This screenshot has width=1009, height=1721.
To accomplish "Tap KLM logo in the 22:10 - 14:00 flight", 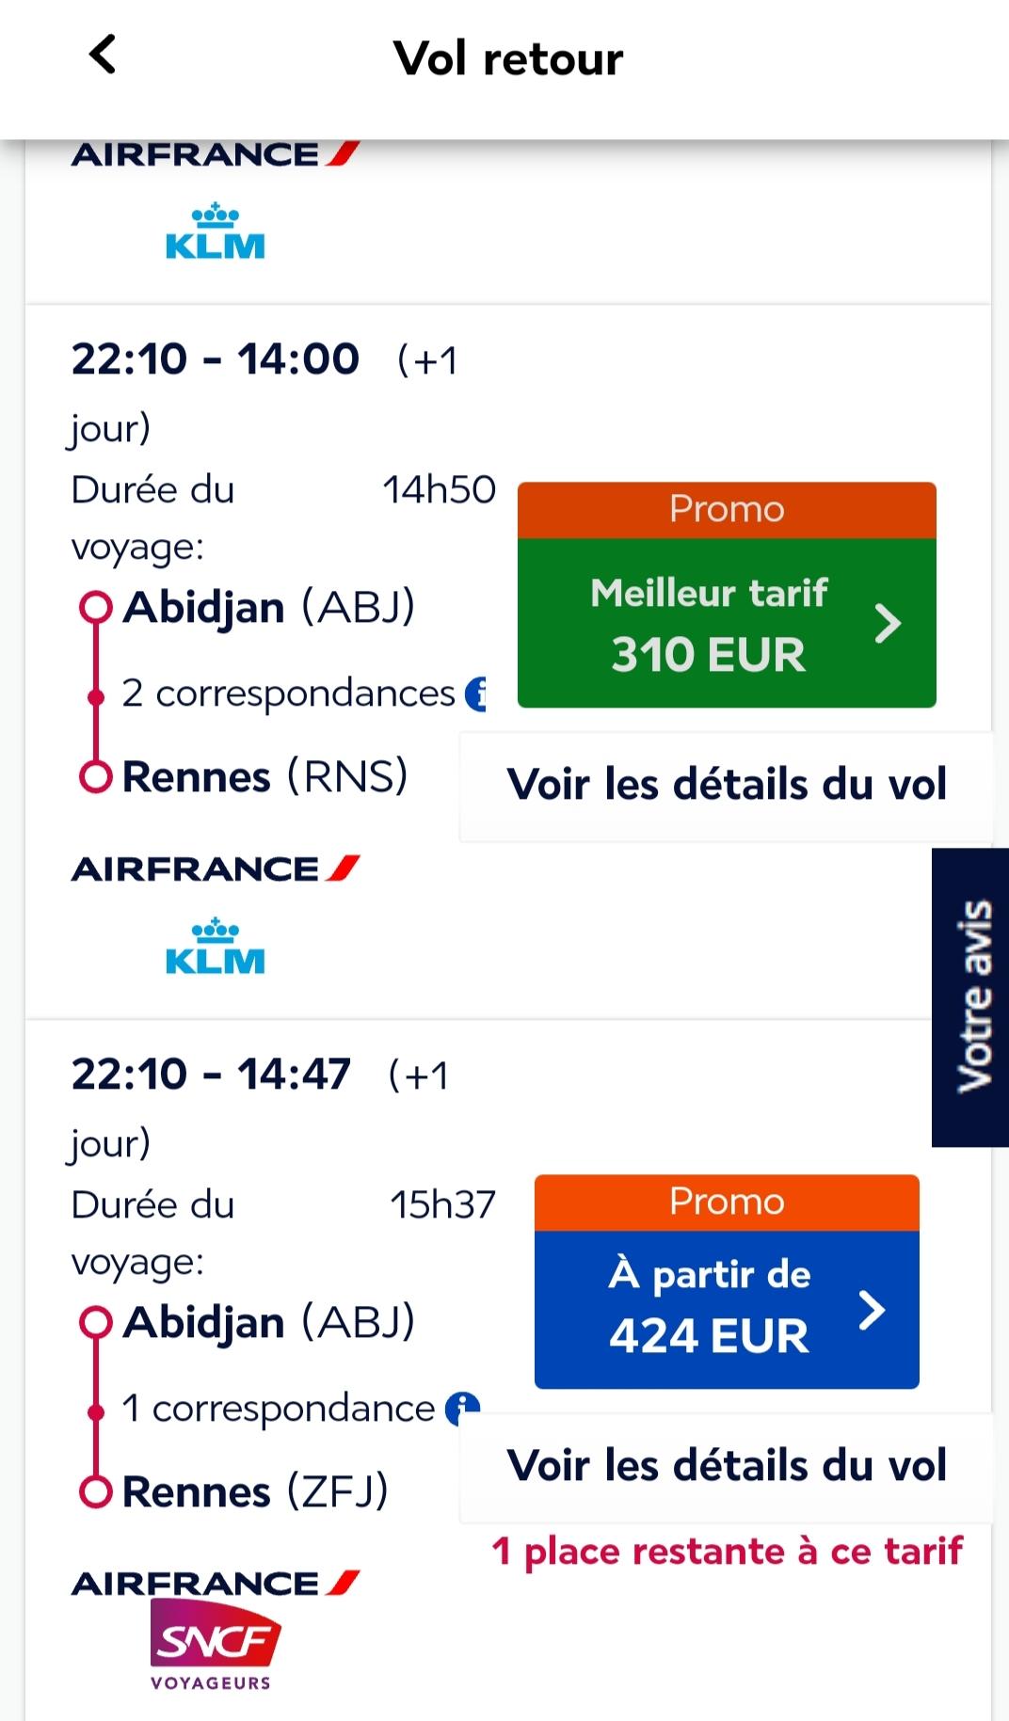I will point(215,947).
